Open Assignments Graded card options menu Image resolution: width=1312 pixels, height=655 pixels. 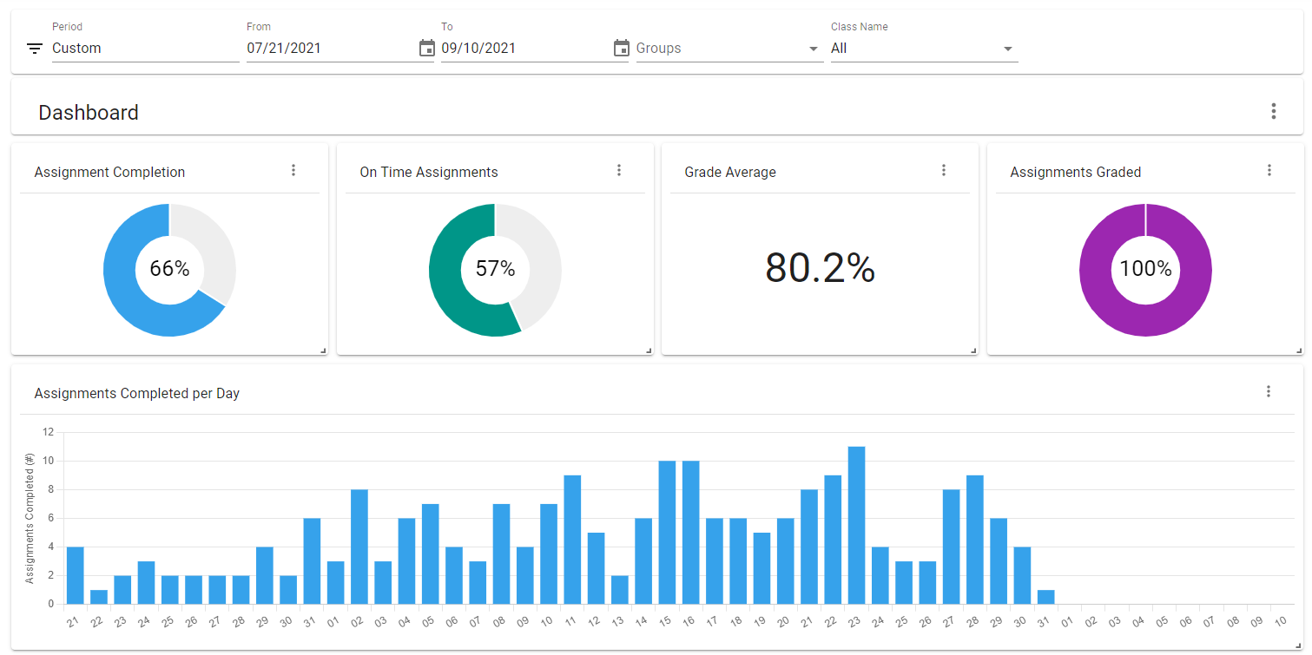(1269, 170)
